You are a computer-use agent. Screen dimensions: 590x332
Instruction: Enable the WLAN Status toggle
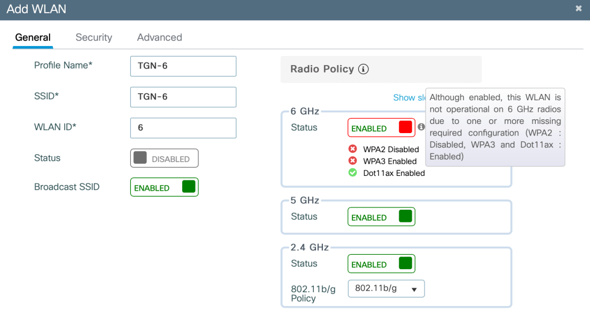coord(164,159)
